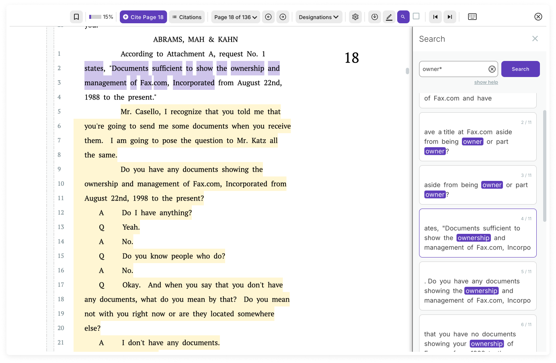Viewport: 556px width, 363px height.
Task: Click the show help link
Action: 486,82
